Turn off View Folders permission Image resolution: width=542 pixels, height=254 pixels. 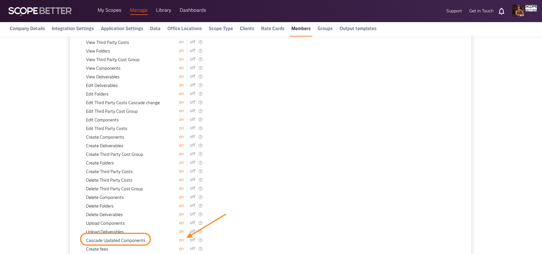tap(192, 51)
